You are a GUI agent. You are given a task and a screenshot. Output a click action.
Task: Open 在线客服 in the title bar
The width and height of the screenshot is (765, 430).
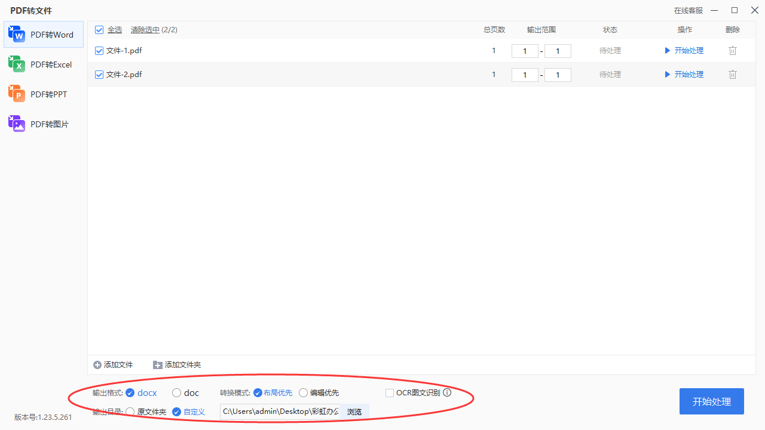[x=688, y=11]
